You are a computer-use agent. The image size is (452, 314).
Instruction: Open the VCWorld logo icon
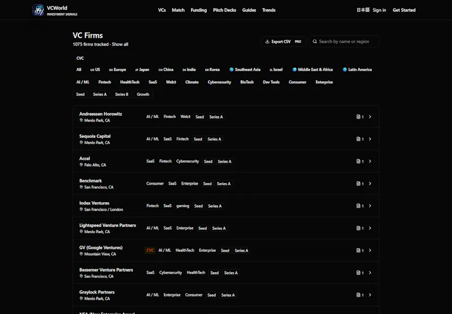(x=38, y=10)
